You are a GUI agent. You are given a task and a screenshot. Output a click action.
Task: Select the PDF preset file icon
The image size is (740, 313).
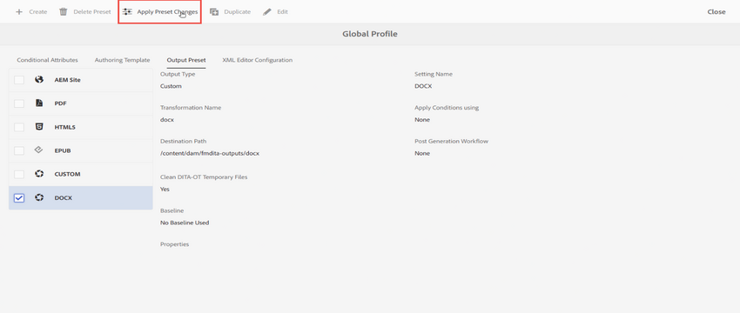pos(39,103)
